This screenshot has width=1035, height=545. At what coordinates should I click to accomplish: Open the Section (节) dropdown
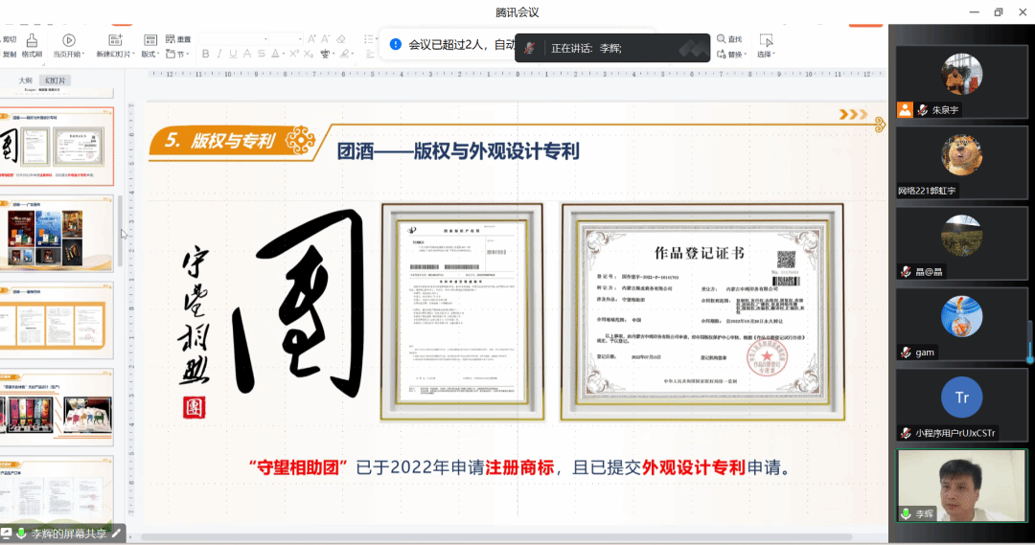click(178, 54)
